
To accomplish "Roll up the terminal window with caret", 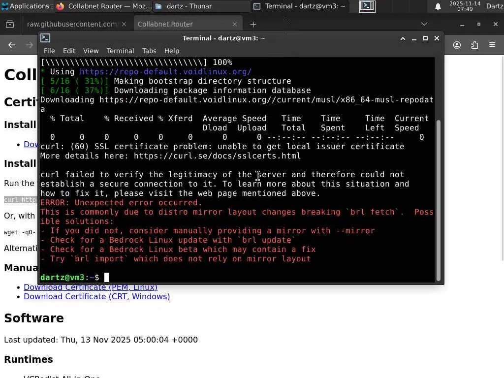I will tap(403, 38).
